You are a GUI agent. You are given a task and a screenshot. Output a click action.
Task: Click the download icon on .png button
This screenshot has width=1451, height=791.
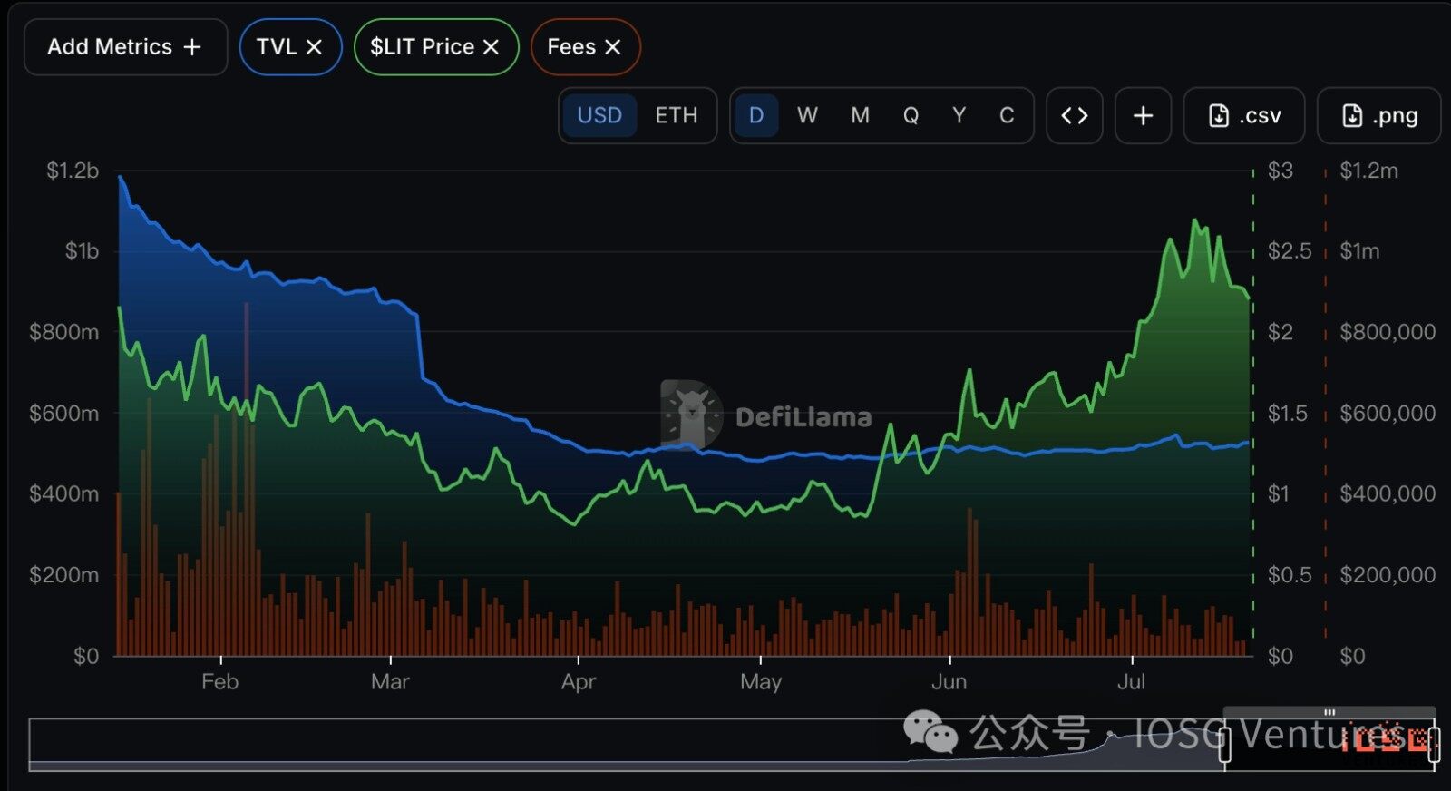point(1352,115)
